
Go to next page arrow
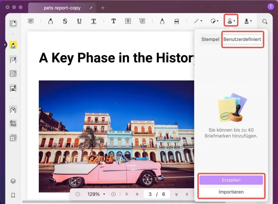(x=176, y=194)
